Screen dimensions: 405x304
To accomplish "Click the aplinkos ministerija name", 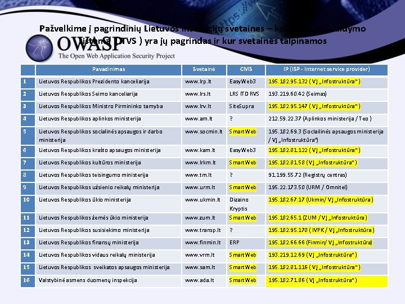I will [90, 119].
